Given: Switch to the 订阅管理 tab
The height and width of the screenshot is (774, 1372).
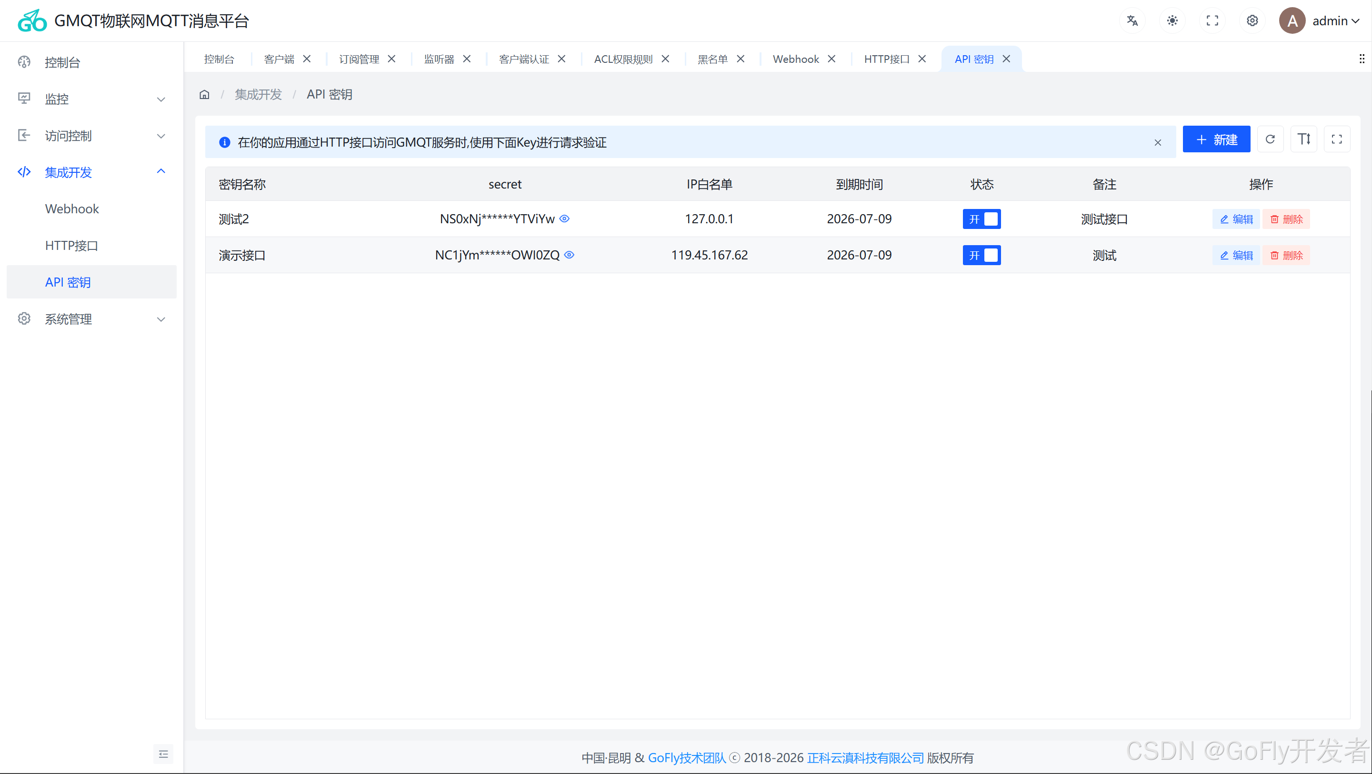Looking at the screenshot, I should [x=359, y=59].
